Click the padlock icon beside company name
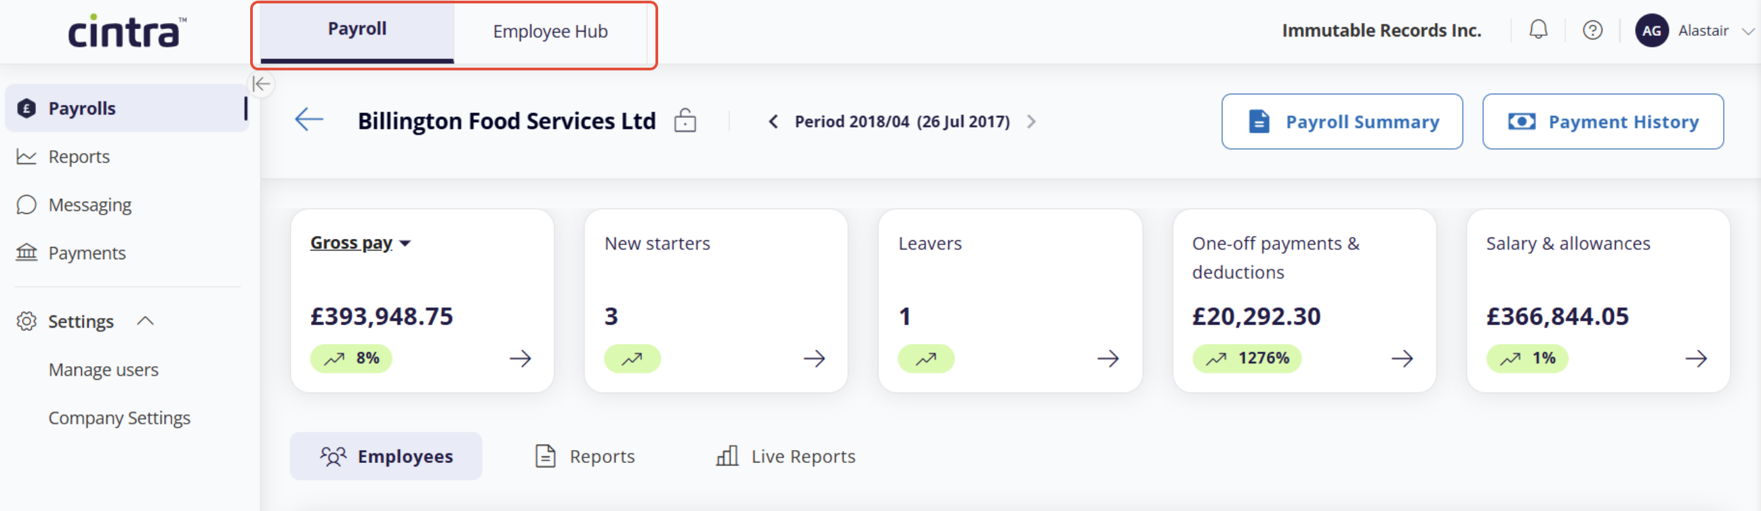Image resolution: width=1761 pixels, height=511 pixels. (x=685, y=120)
